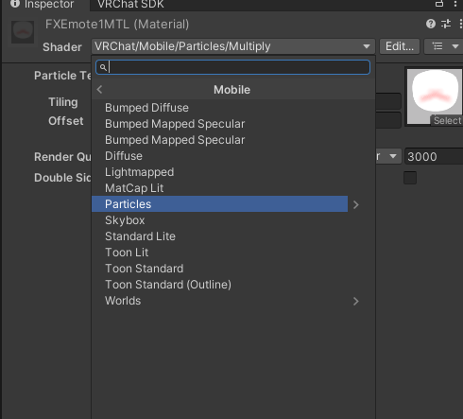Click the FXEmote1MTL material preview icon

pos(23,32)
